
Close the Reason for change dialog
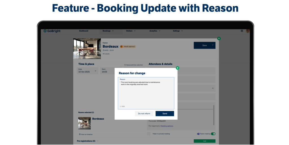click(177, 68)
